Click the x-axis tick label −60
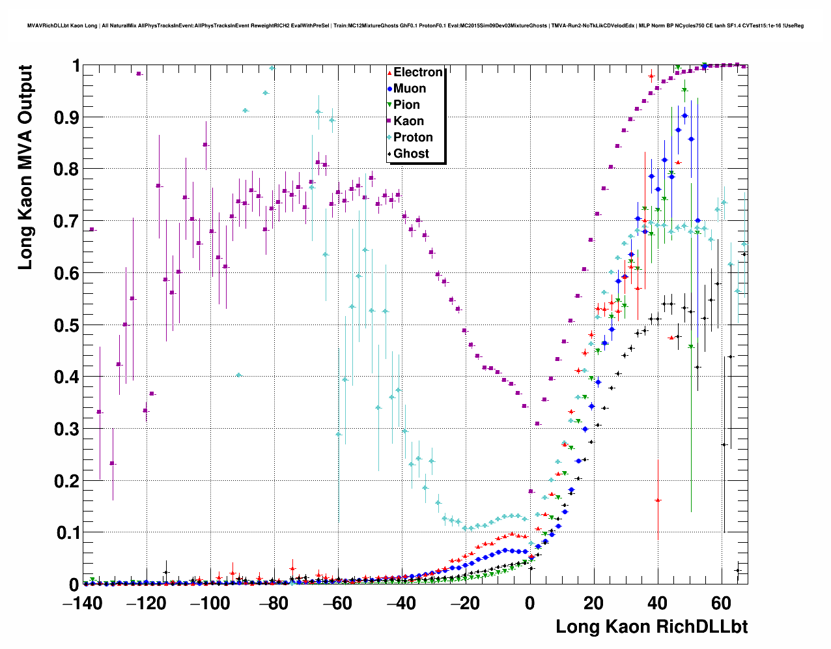The height and width of the screenshot is (649, 831). (337, 603)
